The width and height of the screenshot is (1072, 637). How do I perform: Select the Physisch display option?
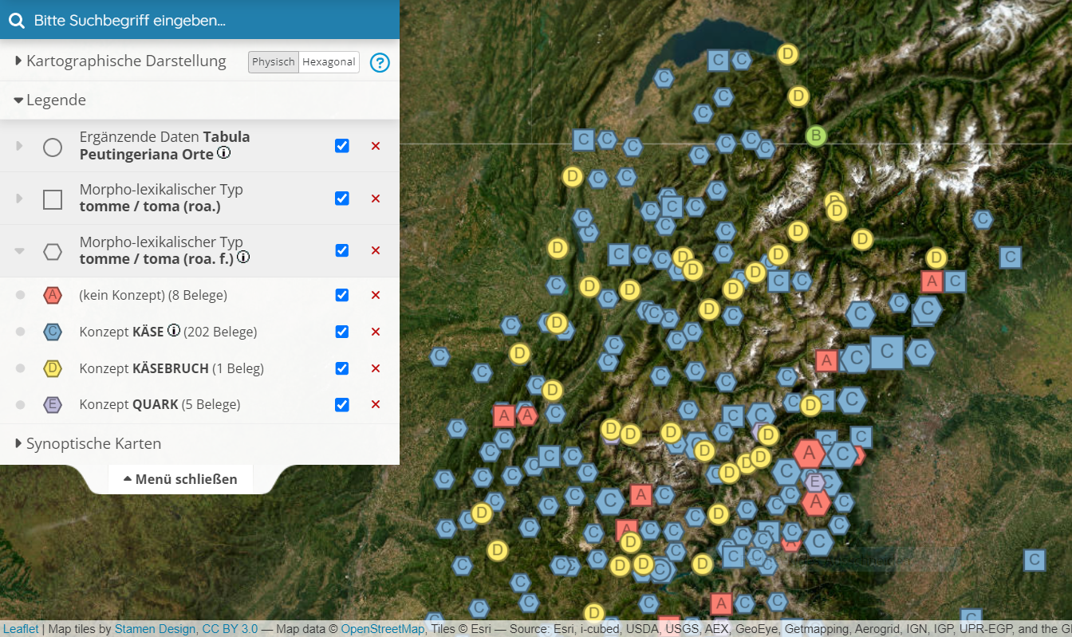tap(274, 62)
